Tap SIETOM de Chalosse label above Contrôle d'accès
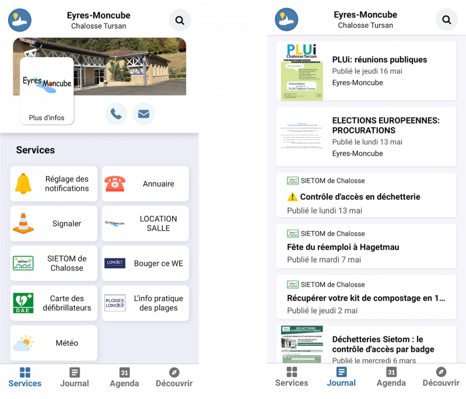 [332, 181]
